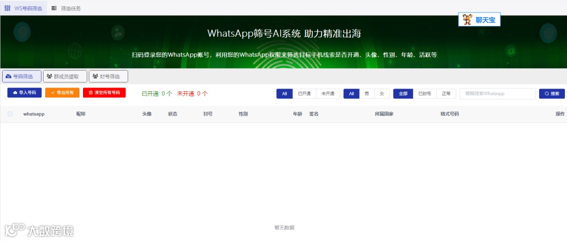This screenshot has width=567, height=241.
Task: Click the 未开通: 0 个 counter
Action: click(192, 94)
